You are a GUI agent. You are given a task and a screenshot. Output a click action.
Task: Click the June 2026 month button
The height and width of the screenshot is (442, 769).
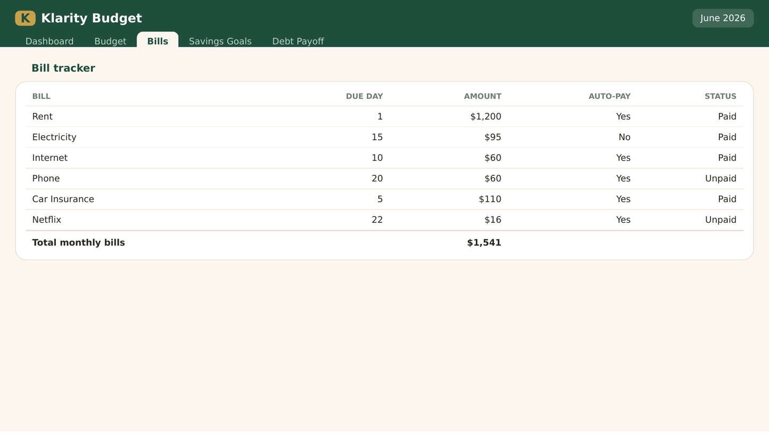pos(723,18)
